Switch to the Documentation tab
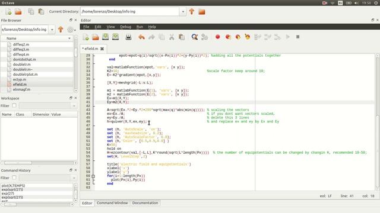 pyautogui.click(x=145, y=203)
